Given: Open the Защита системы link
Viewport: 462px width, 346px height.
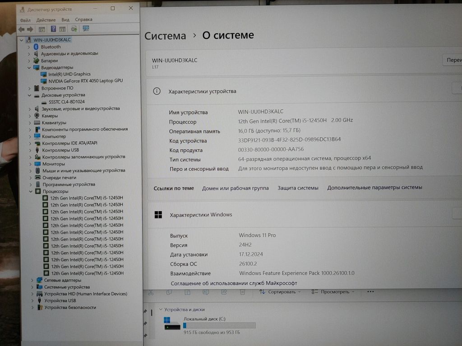Looking at the screenshot, I should (x=298, y=188).
